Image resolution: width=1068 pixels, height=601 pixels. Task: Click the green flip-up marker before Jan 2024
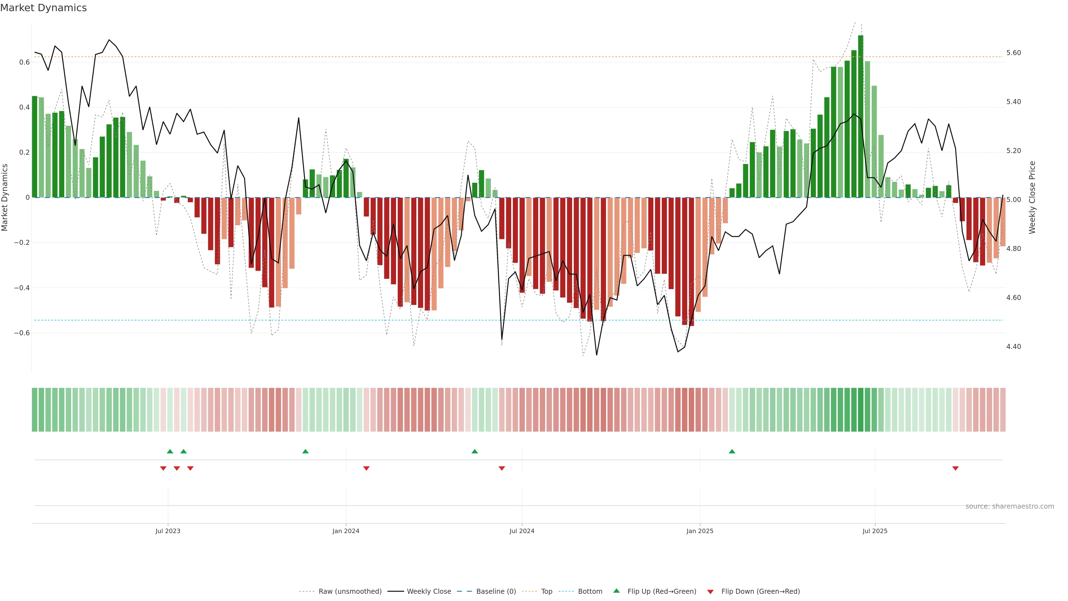click(x=305, y=451)
